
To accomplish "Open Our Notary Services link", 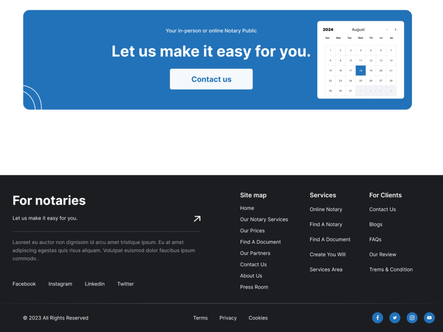I will [x=264, y=220].
